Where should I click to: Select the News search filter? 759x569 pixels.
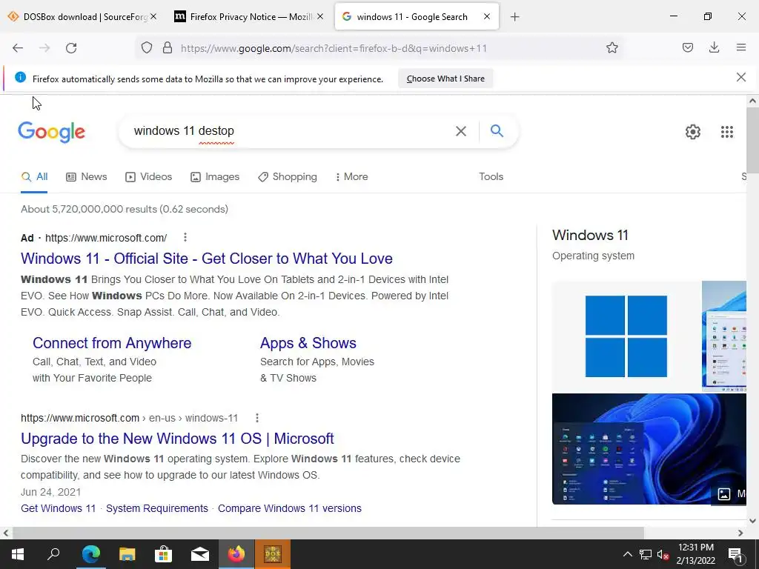87,176
